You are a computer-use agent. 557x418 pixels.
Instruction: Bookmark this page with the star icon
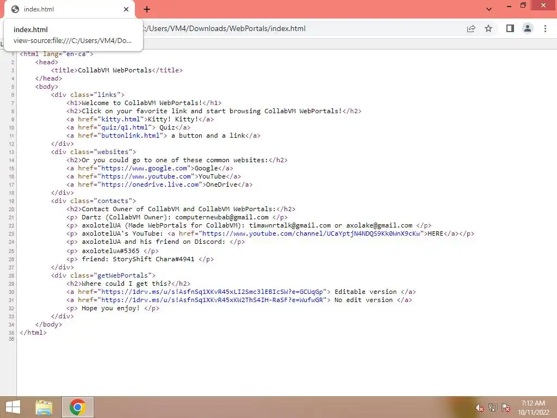[488, 28]
